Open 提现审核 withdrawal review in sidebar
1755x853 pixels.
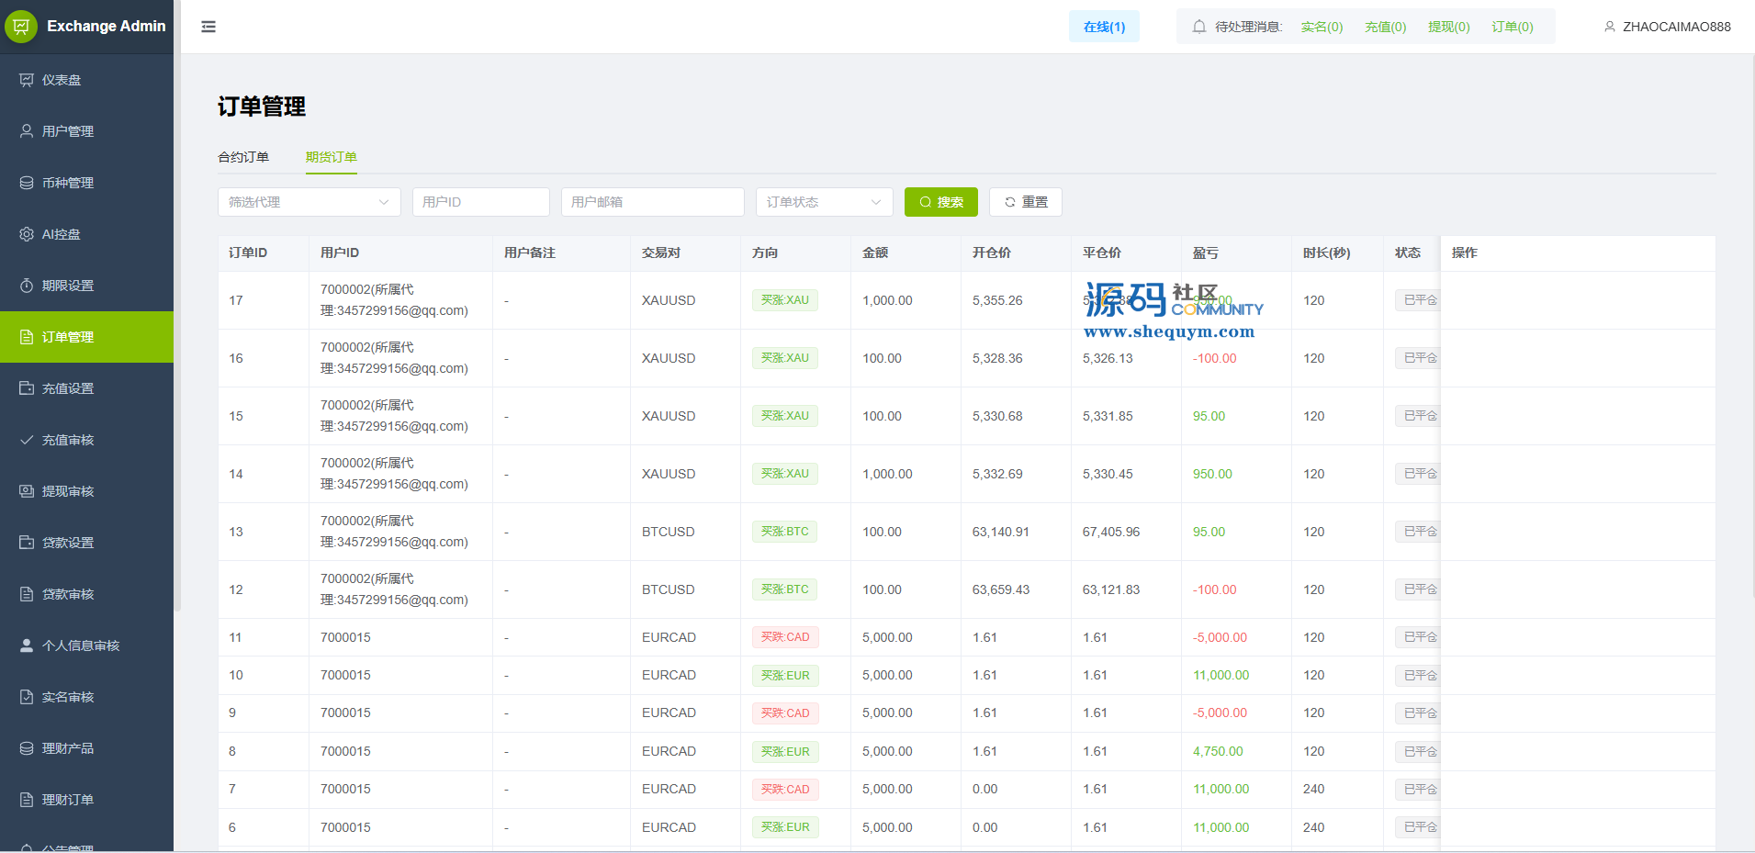point(67,491)
